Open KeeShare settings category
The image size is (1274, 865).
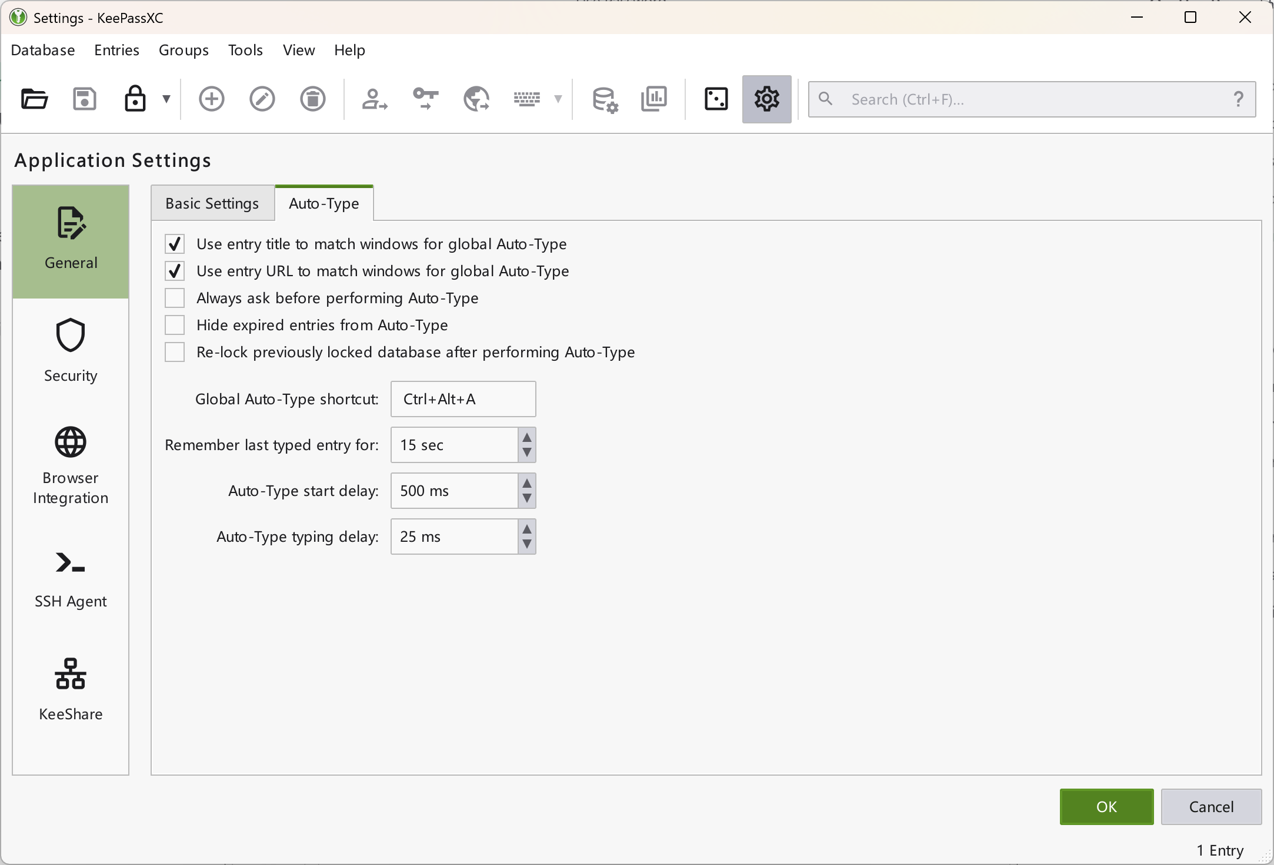pyautogui.click(x=71, y=690)
